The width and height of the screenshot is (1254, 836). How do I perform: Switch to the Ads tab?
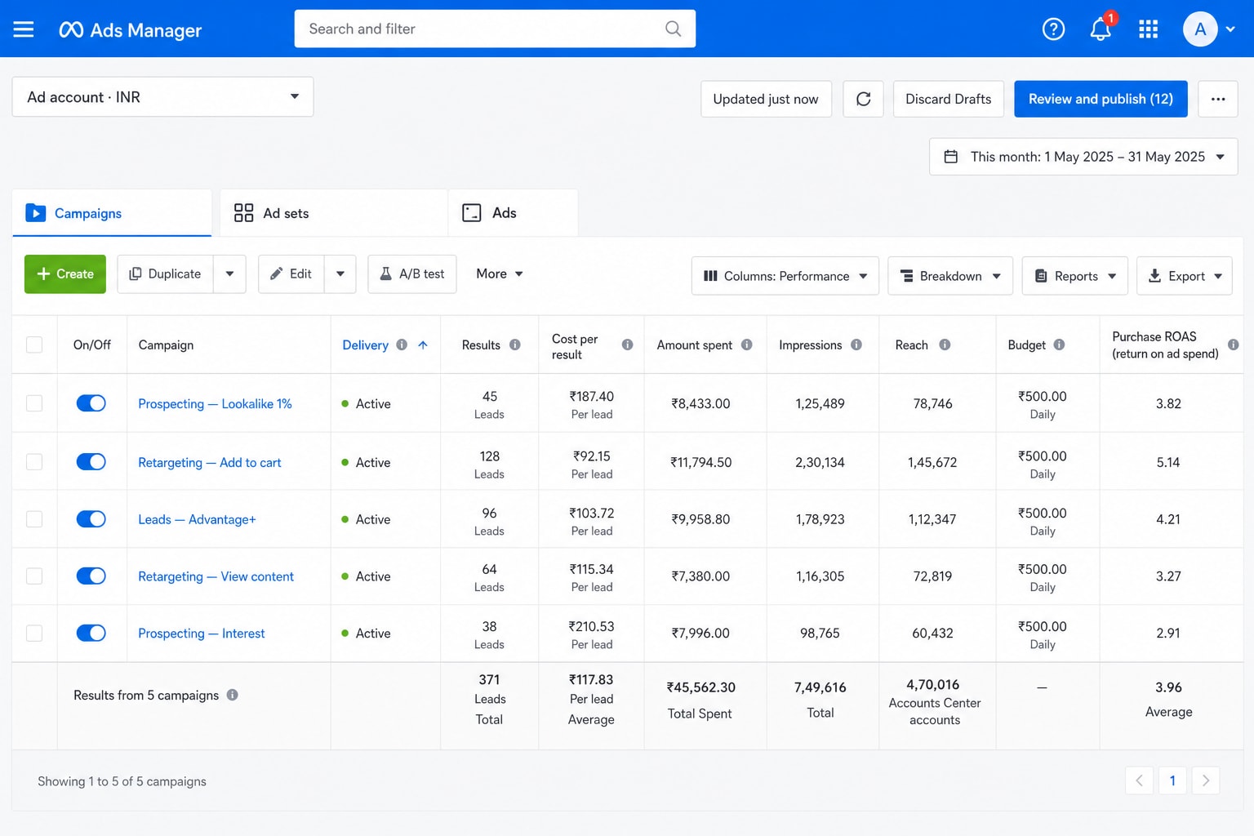click(514, 213)
